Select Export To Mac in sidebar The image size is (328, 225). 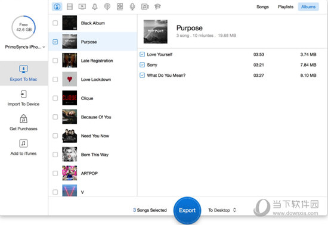[24, 73]
